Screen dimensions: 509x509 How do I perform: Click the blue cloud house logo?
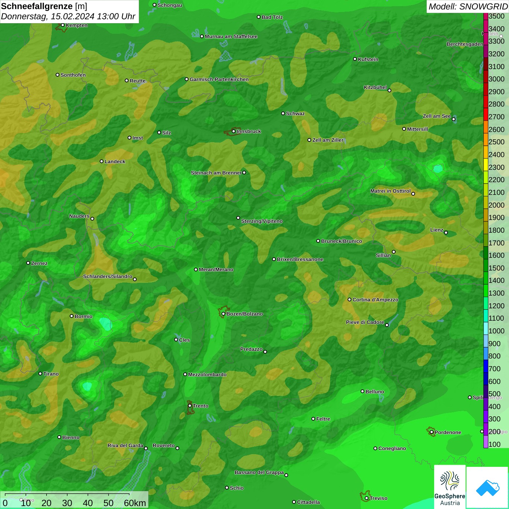click(x=488, y=488)
